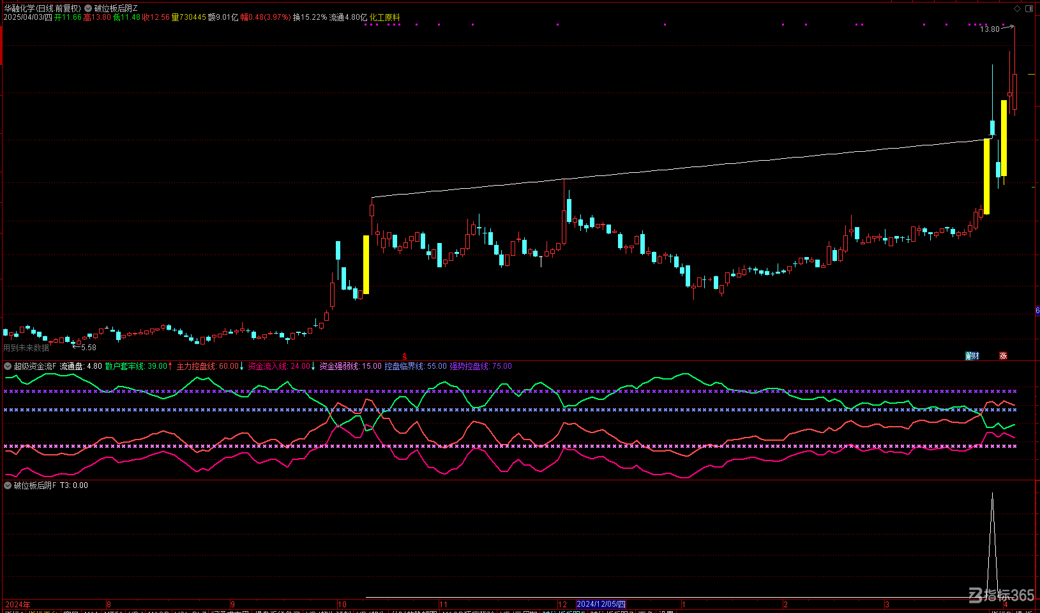Click the 资金强弱线: 15.00 legend
The width and height of the screenshot is (1040, 613).
pyautogui.click(x=350, y=366)
